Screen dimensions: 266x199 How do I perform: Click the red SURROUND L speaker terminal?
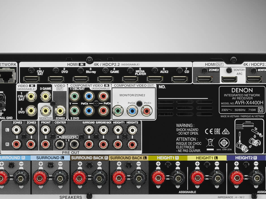coord(40,178)
